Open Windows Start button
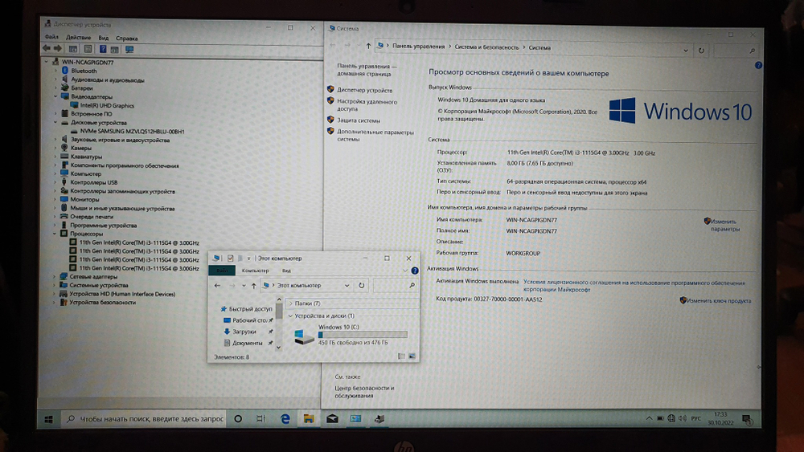Screen dimensions: 804x452 tap(49, 419)
